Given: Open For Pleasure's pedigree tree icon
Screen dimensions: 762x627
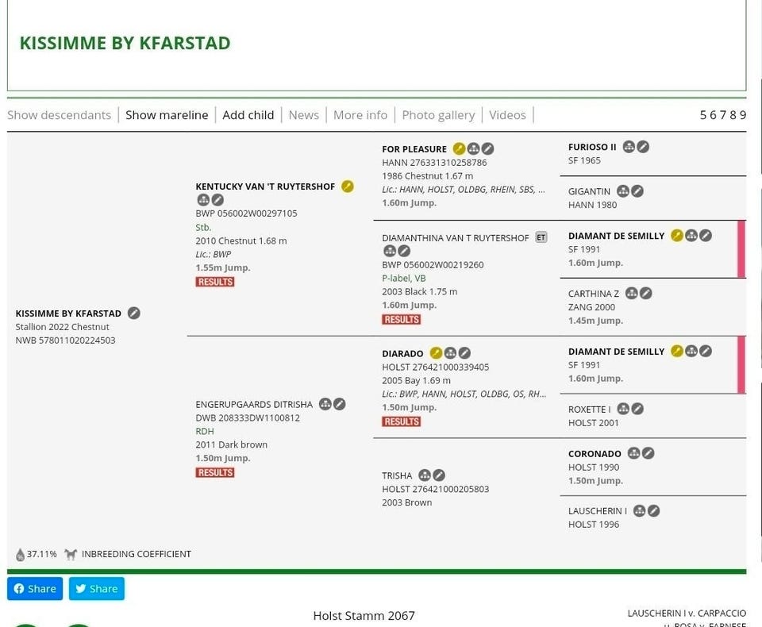Looking at the screenshot, I should click(x=473, y=148).
